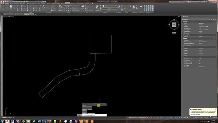The height and width of the screenshot is (123, 218).
Task: Click the AutoCAD application menu logo
Action: [x=2, y=2]
